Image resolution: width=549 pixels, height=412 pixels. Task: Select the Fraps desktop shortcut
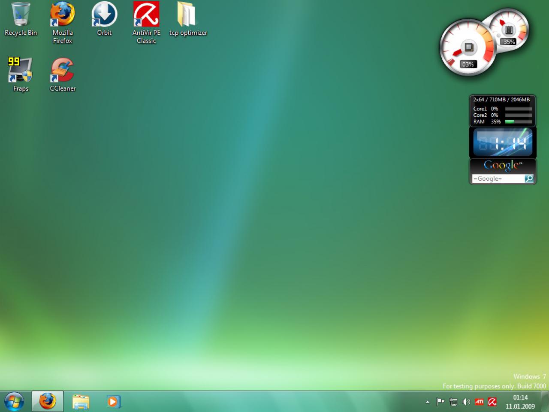pos(21,75)
